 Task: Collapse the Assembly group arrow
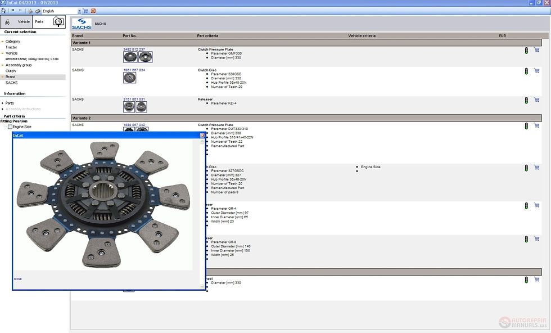pyautogui.click(x=2, y=65)
